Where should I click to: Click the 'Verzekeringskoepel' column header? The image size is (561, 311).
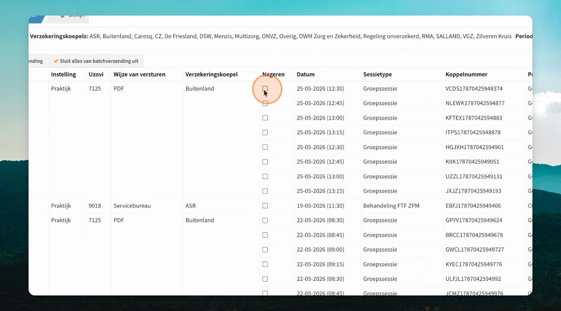(212, 74)
